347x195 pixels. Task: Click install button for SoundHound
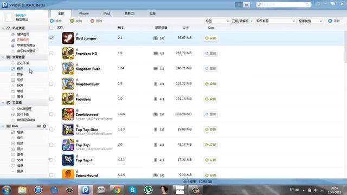210,175
